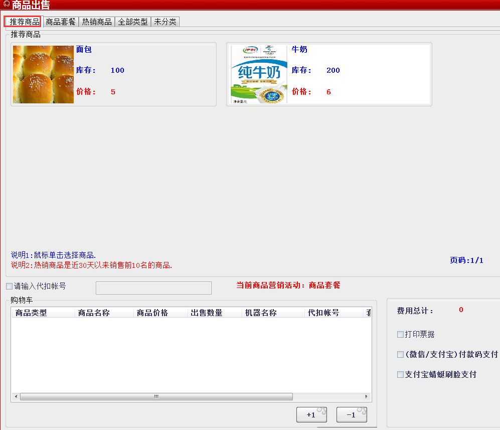Click the 出售数量 column header

207,313
